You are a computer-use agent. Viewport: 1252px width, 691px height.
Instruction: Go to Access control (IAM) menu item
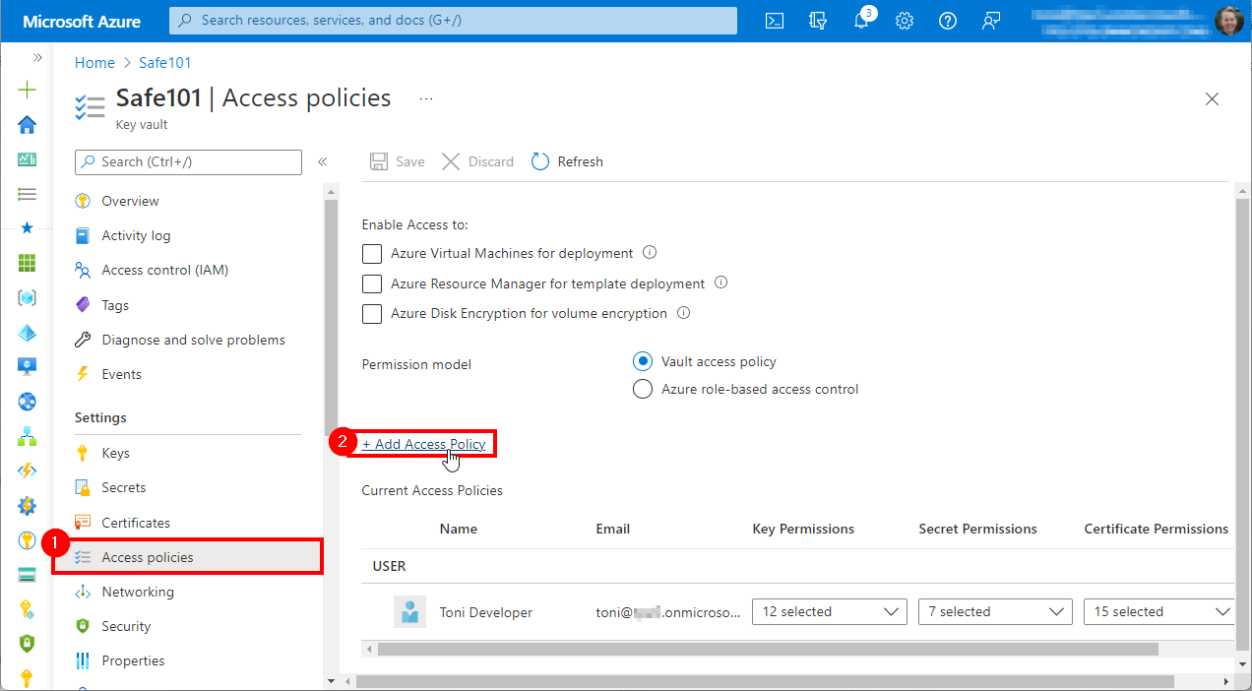(x=164, y=270)
